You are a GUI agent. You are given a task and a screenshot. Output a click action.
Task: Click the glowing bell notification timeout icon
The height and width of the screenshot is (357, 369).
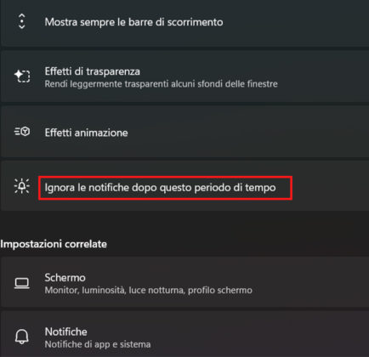point(22,186)
